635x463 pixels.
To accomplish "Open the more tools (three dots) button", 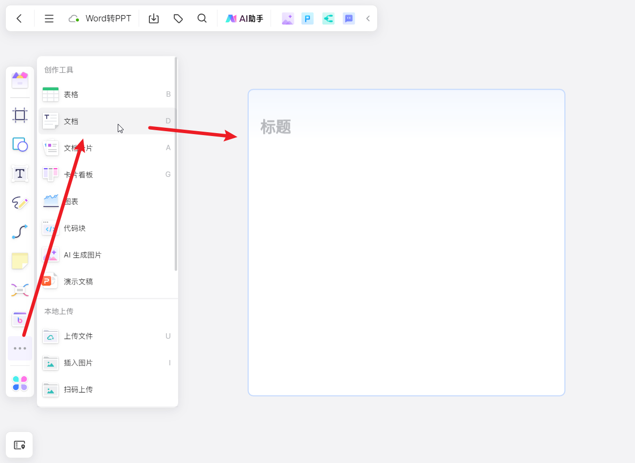I will pyautogui.click(x=20, y=348).
